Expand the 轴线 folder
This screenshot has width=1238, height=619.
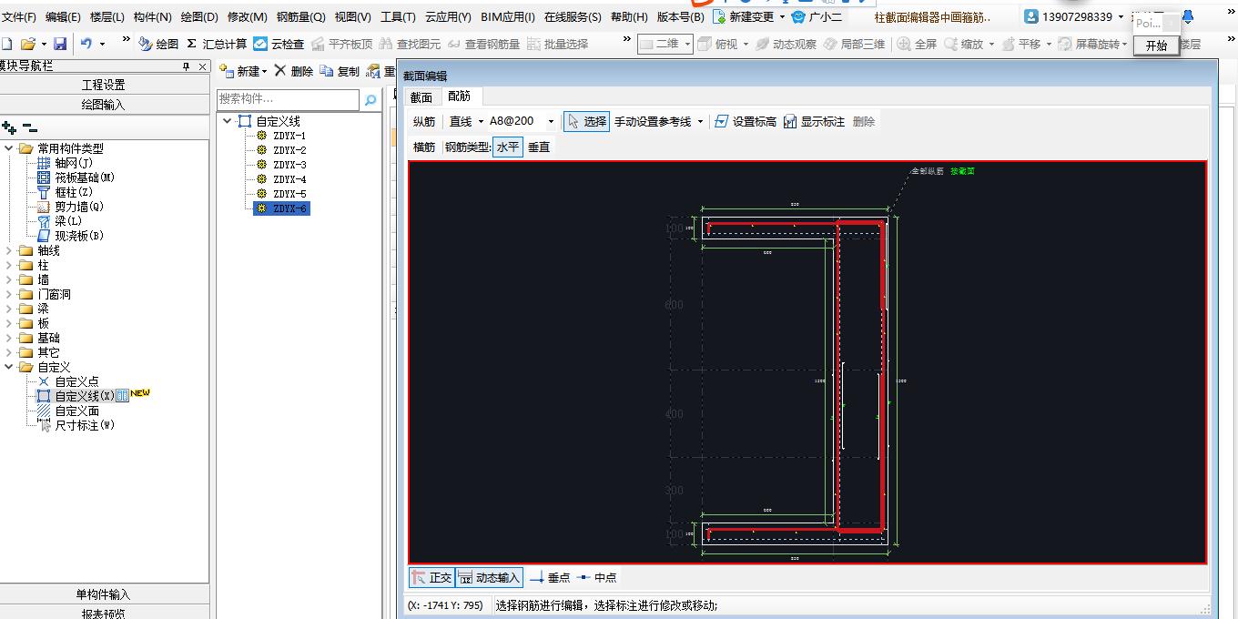click(10, 250)
